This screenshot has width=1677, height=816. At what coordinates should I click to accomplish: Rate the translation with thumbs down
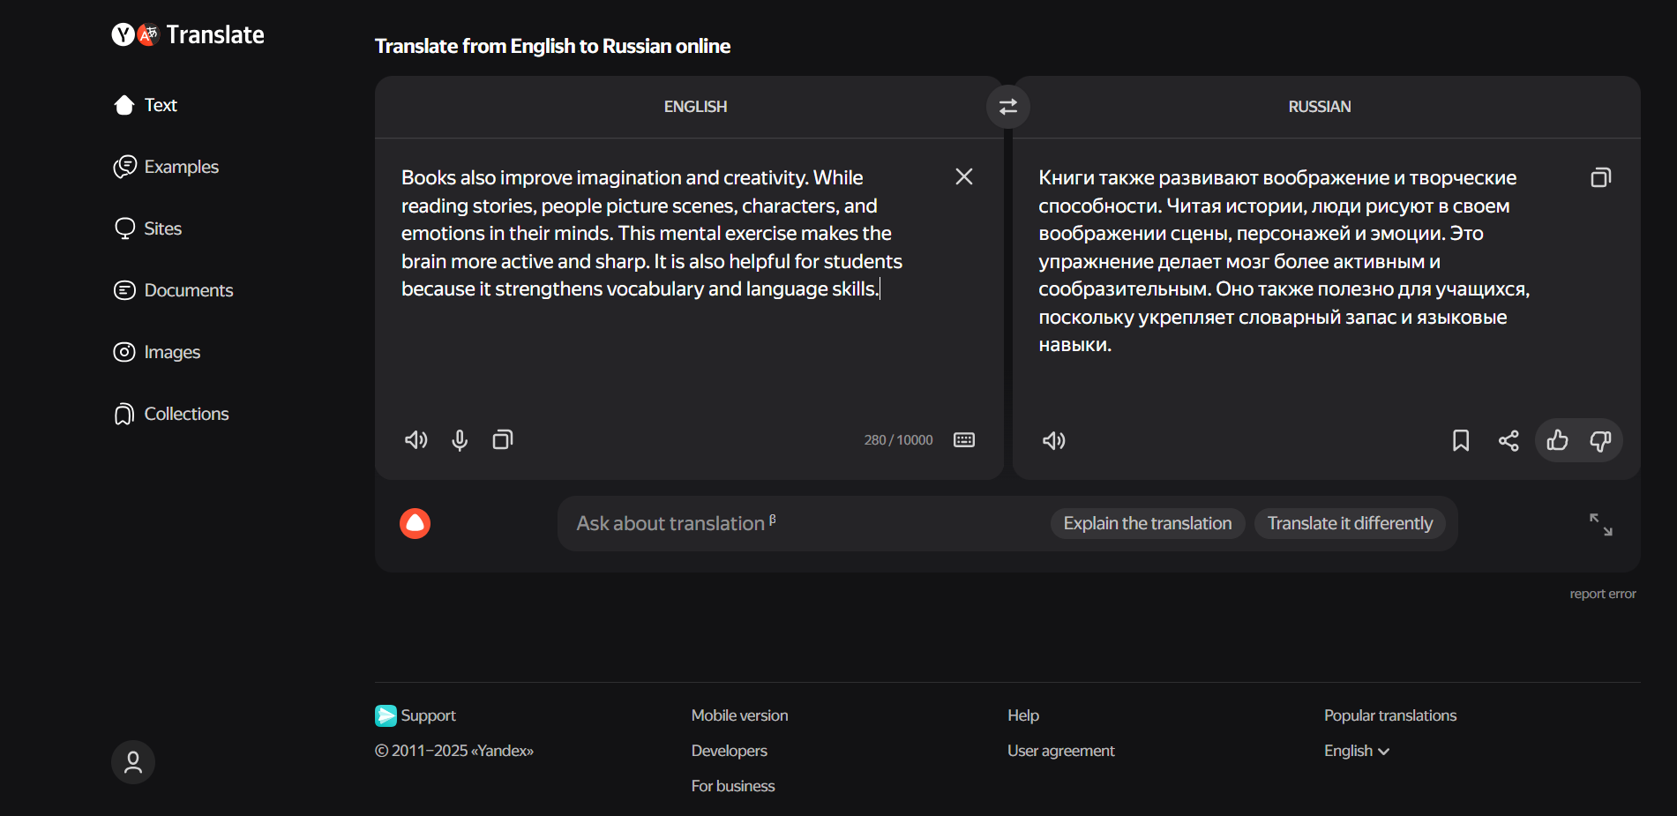point(1600,440)
